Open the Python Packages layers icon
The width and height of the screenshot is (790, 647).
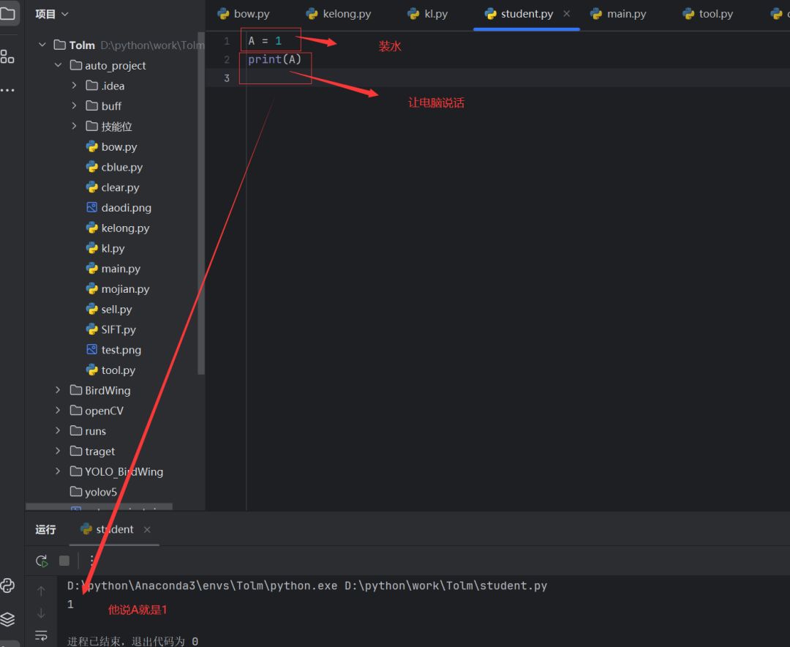(7, 618)
